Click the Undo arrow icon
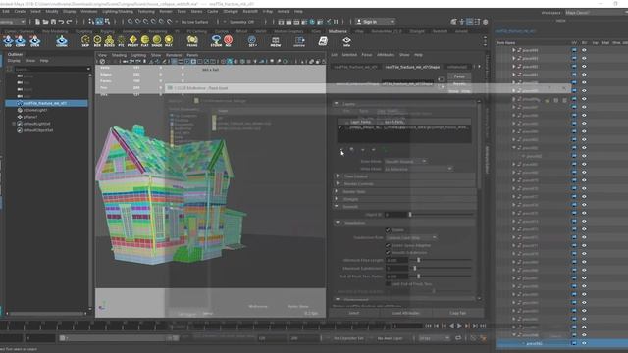This screenshot has width=628, height=353. [x=61, y=22]
